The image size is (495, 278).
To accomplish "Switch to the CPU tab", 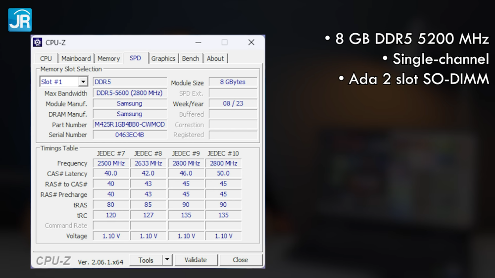I will (46, 58).
